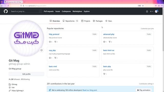Open Pull requests in top navigation

[49, 11]
